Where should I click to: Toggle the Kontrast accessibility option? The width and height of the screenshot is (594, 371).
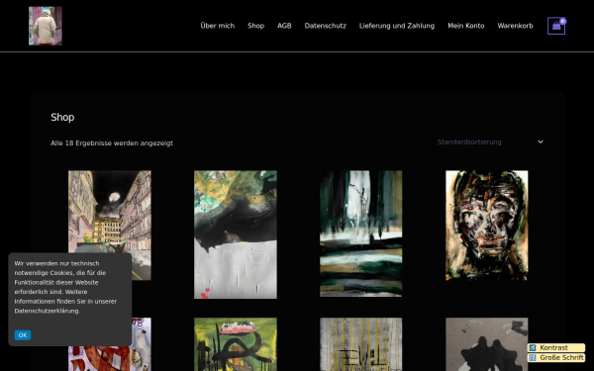pos(556,347)
